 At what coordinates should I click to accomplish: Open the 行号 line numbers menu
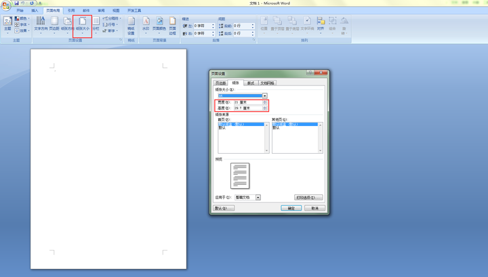coord(110,24)
